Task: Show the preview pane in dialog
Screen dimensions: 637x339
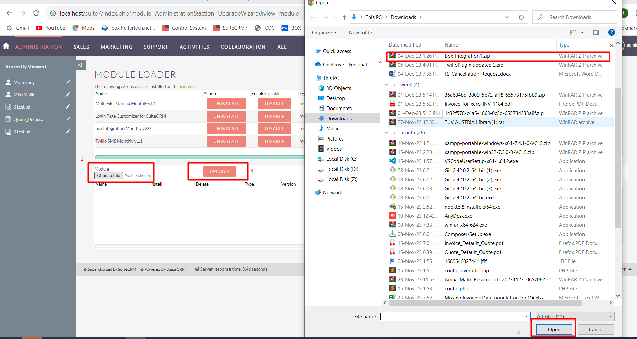Action: [596, 32]
